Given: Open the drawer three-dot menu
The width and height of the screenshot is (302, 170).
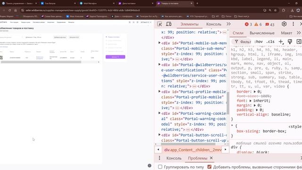Looking at the screenshot, I should [x=159, y=158].
